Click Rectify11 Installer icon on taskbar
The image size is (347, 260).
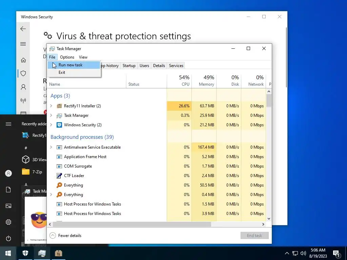[x=58, y=253]
